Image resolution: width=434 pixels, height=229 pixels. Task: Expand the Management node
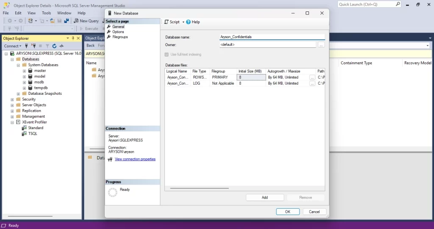click(x=12, y=117)
